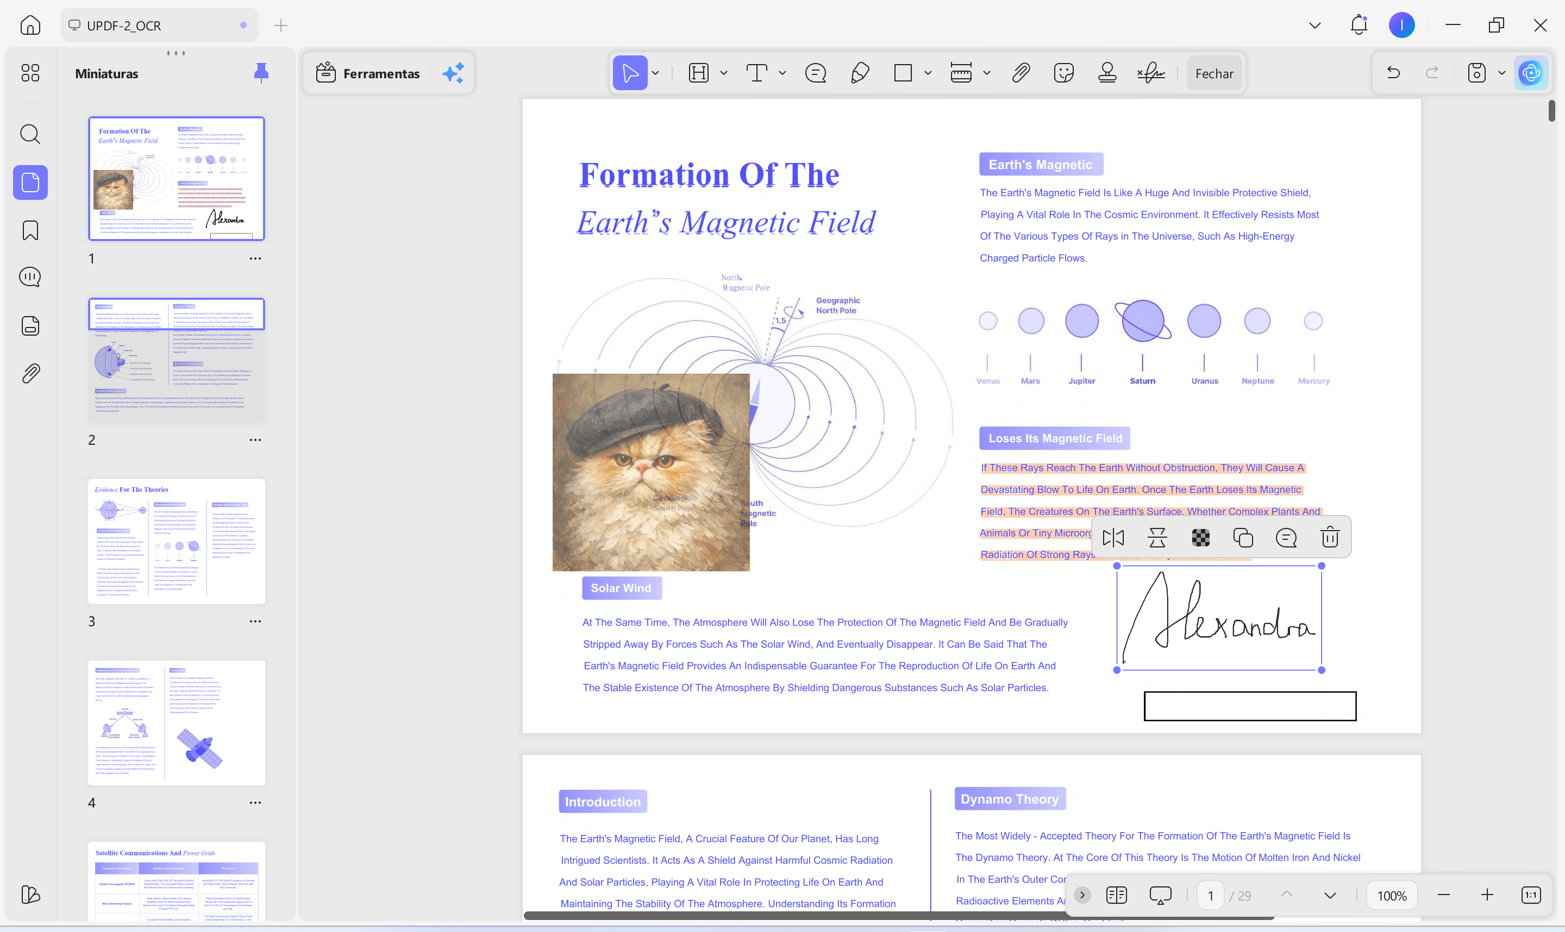1565x932 pixels.
Task: Open the Bookmarks panel
Action: [30, 230]
